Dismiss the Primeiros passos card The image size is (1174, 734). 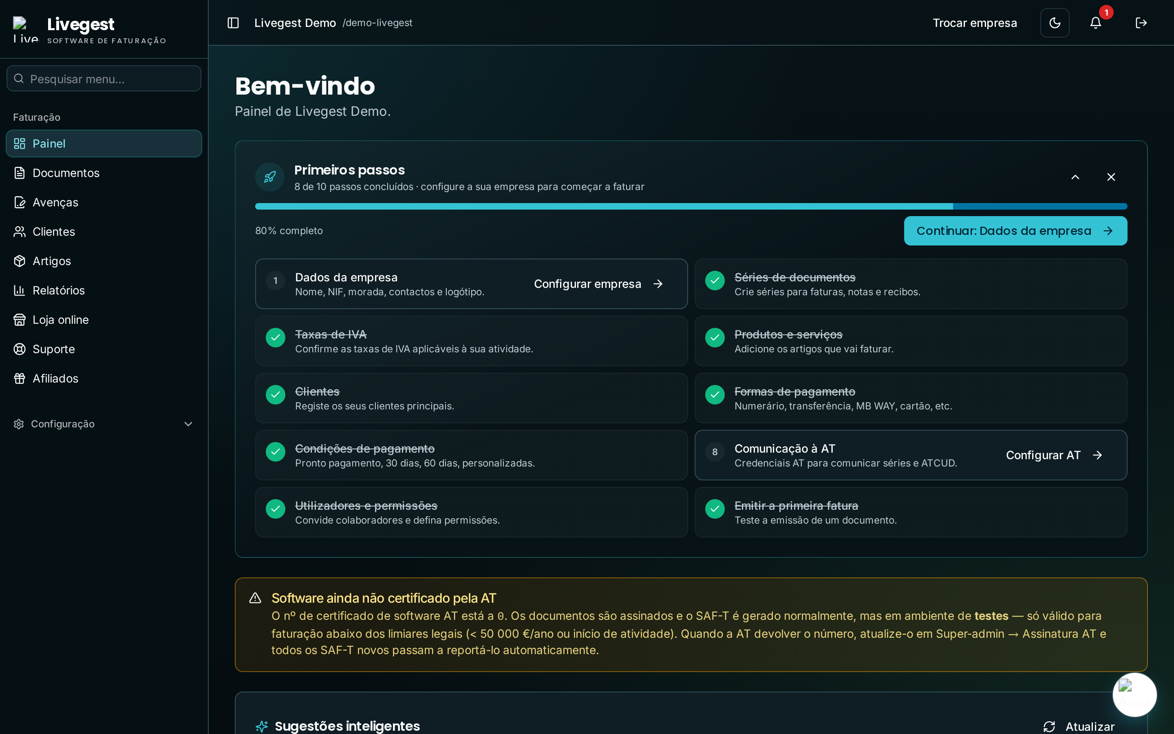(1111, 177)
